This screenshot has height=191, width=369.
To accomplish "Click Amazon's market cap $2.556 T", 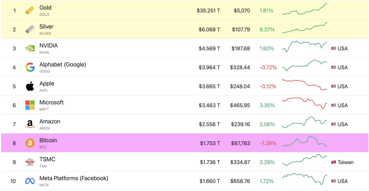I will coord(209,124).
